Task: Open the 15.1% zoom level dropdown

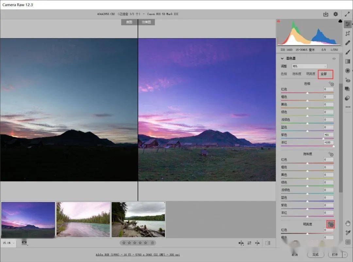Action: (x=9, y=243)
